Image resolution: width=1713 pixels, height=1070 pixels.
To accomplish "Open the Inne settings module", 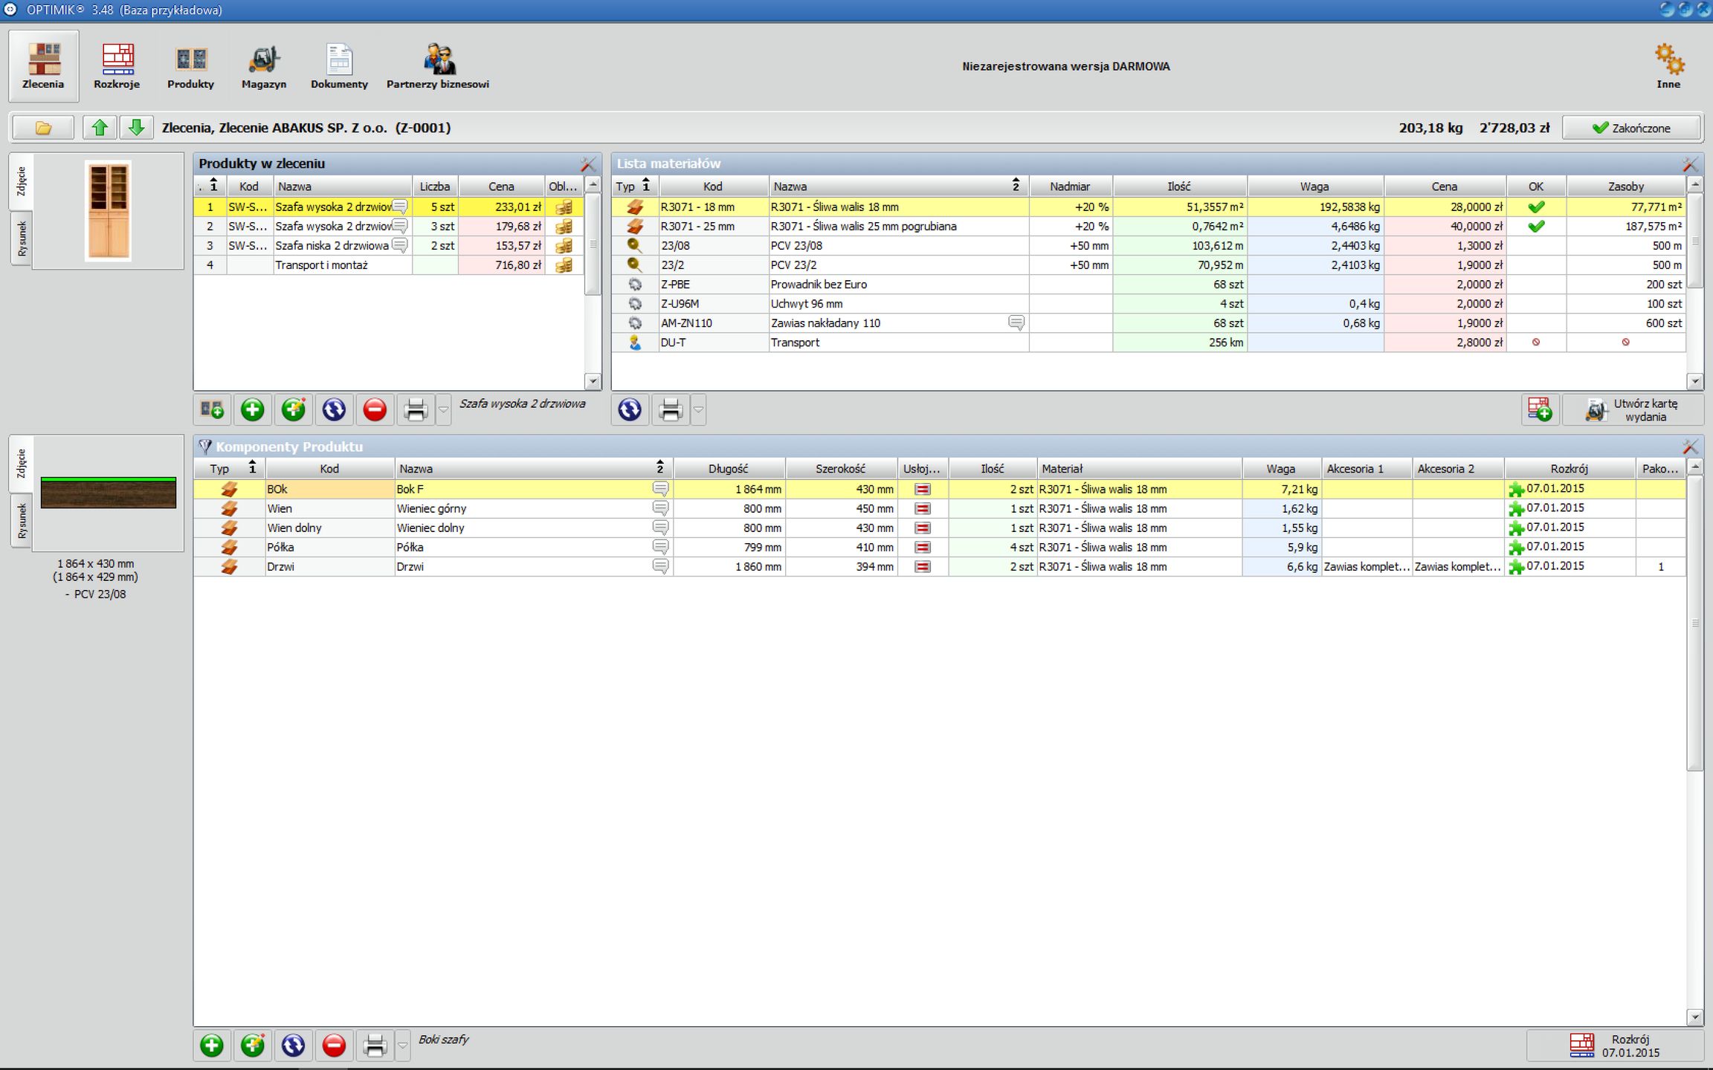I will point(1668,65).
